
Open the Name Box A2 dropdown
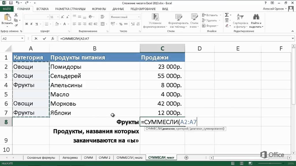pyautogui.click(x=22, y=38)
